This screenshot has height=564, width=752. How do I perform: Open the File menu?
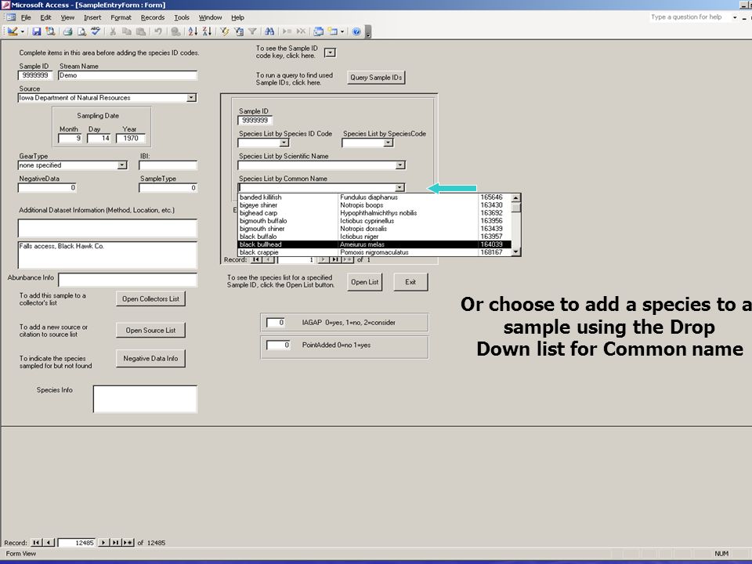(x=26, y=17)
